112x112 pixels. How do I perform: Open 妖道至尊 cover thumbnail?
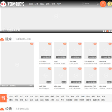[x=106, y=50]
